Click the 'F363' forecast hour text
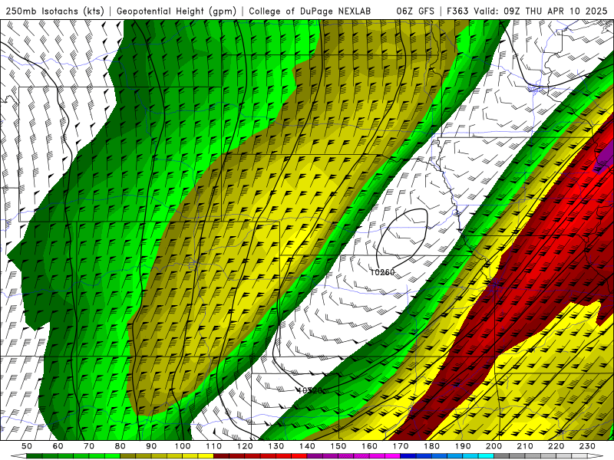Viewport: 614px width, 460px height. (x=457, y=11)
